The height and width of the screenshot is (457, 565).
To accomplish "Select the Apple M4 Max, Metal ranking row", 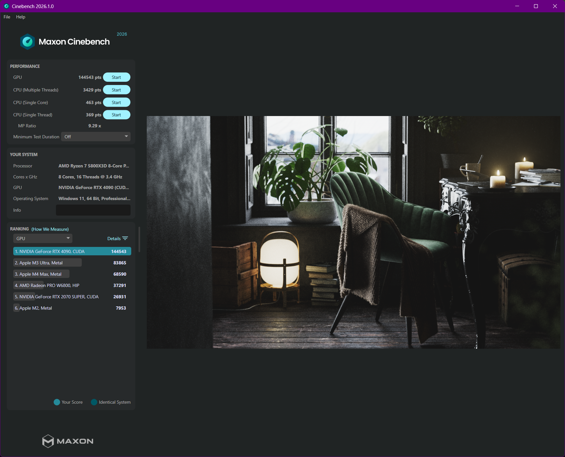I will tap(72, 274).
